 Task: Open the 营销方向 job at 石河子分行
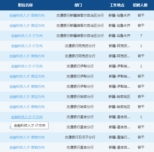pyautogui.click(x=27, y=137)
